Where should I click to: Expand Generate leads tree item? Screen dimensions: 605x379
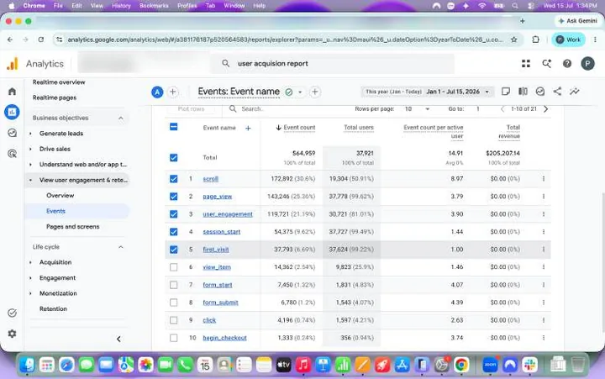(x=31, y=134)
